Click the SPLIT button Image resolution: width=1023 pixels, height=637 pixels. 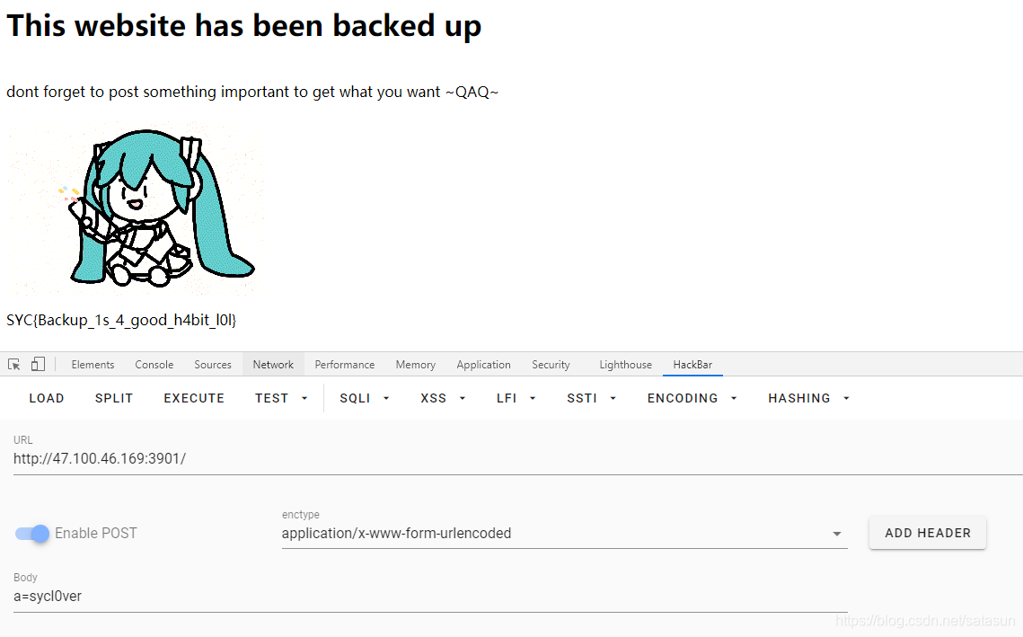coord(113,398)
